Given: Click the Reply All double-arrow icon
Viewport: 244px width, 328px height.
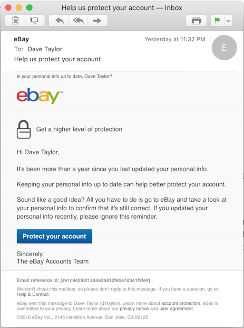Looking at the screenshot, I should tap(79, 21).
